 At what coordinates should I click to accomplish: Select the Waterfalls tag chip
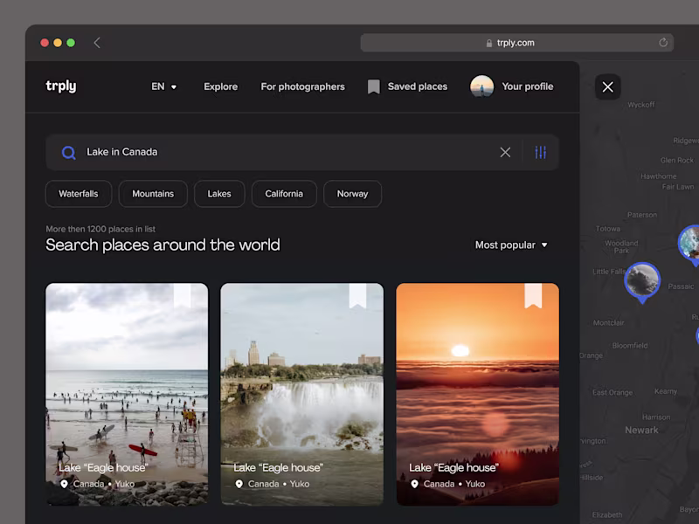(79, 194)
